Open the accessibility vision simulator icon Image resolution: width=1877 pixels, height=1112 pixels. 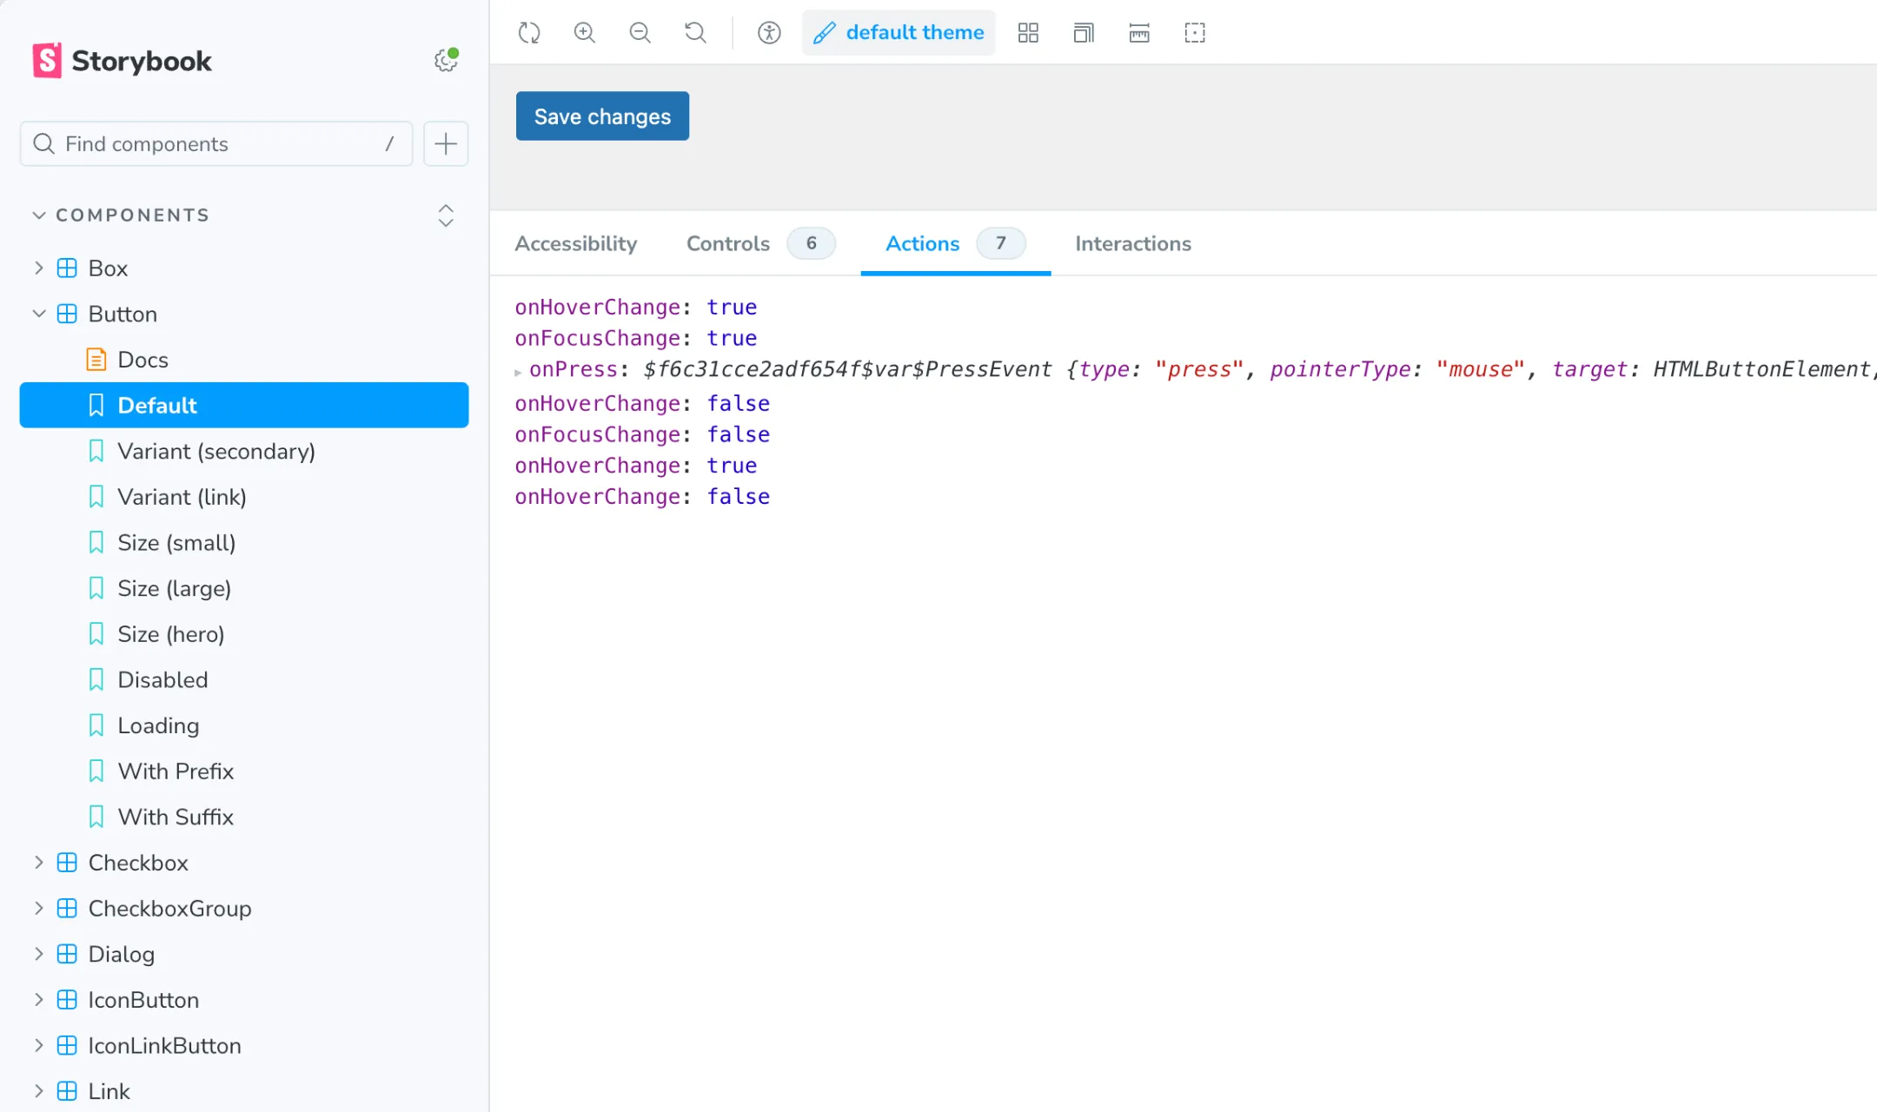769,33
